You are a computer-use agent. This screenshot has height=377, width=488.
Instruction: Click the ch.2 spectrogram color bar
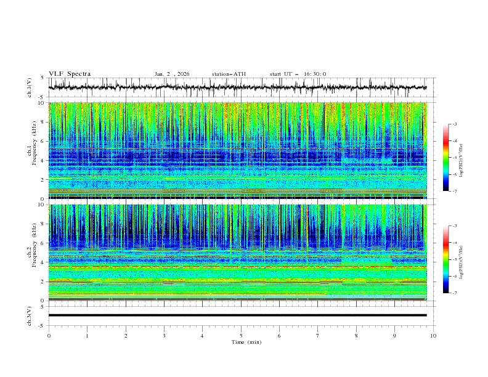click(x=446, y=259)
